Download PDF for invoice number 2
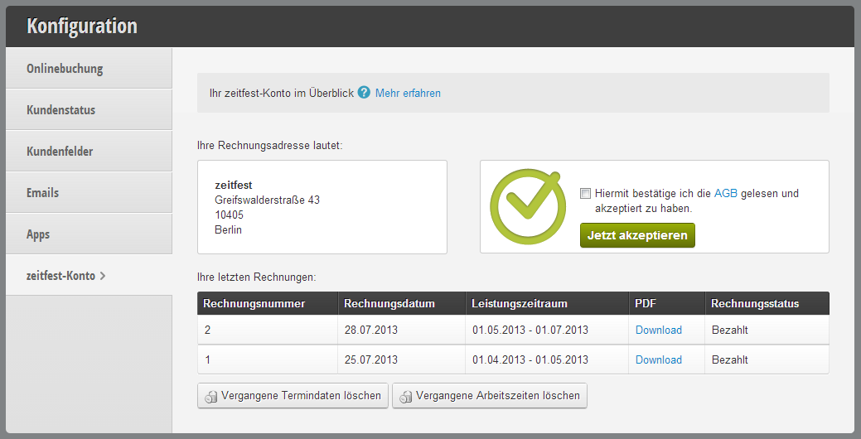 [x=658, y=330]
